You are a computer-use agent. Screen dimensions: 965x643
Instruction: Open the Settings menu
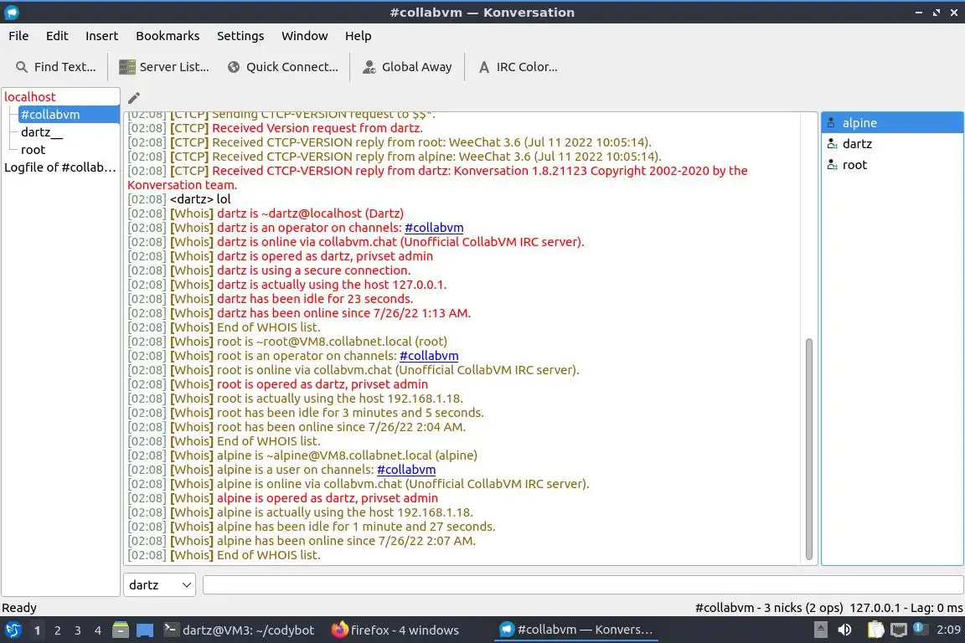(240, 36)
